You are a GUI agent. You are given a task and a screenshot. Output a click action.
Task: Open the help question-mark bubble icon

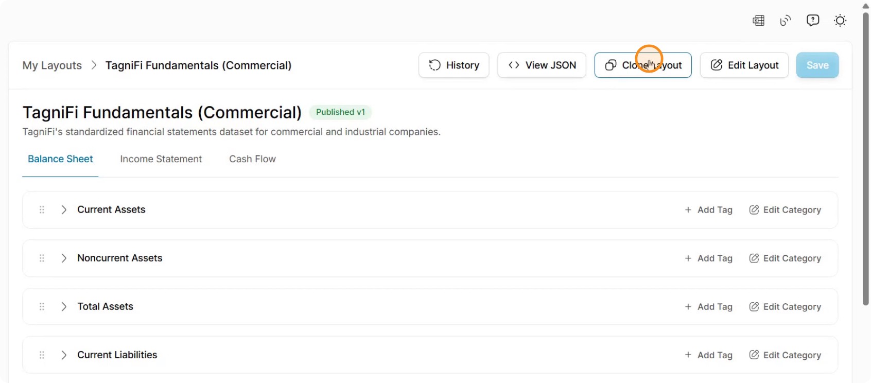[813, 21]
